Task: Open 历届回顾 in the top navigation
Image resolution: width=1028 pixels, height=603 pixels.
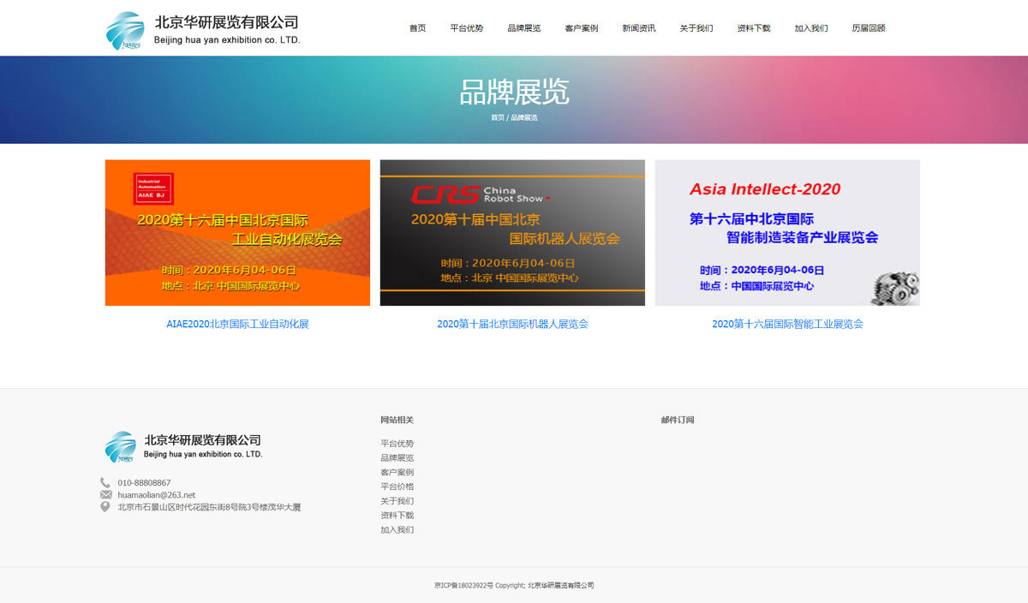Action: (x=869, y=28)
